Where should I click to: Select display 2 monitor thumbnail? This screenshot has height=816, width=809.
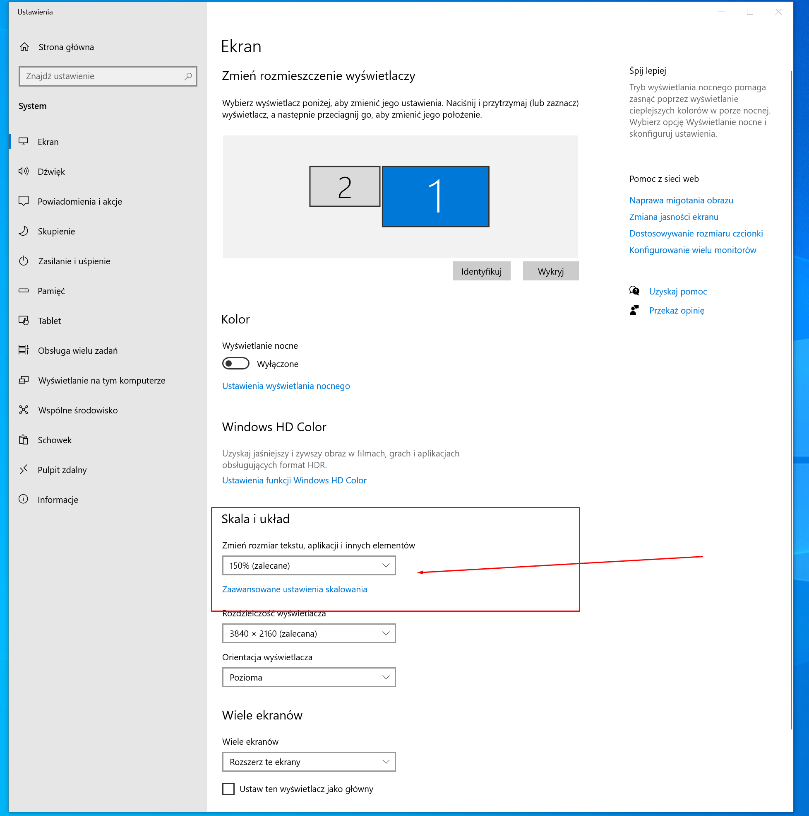coord(344,187)
